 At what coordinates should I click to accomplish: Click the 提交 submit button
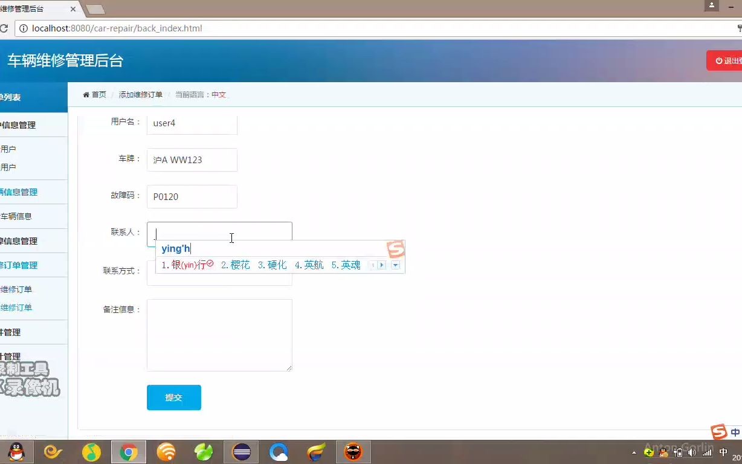click(x=173, y=397)
